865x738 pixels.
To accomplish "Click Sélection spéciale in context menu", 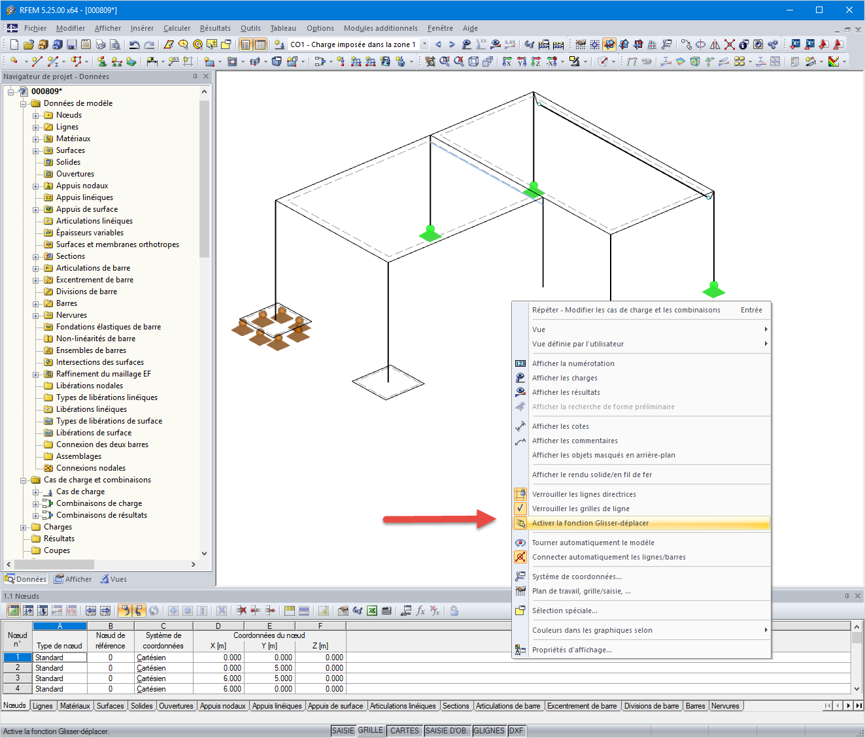I will click(x=565, y=611).
